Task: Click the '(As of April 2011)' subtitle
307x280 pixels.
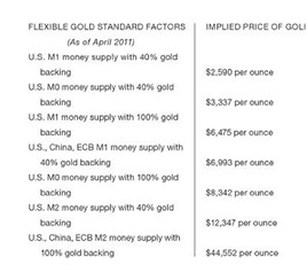Action: click(x=99, y=42)
